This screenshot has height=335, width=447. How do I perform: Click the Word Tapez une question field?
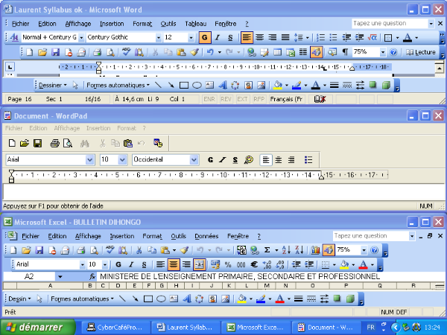[x=390, y=23]
